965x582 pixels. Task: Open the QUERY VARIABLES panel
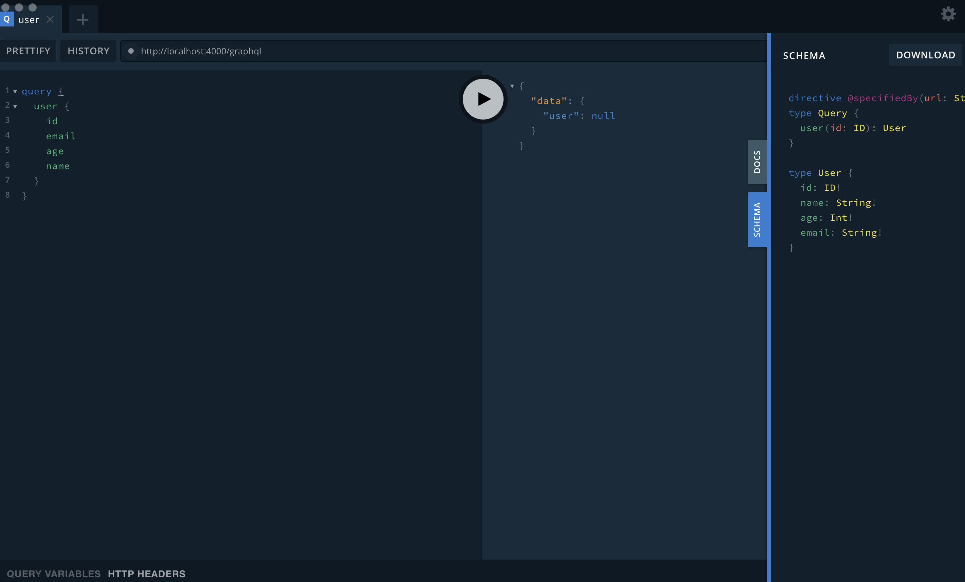coord(54,574)
